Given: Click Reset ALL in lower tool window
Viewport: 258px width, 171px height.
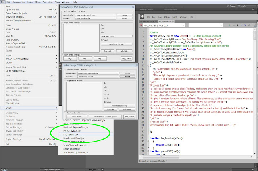Looking at the screenshot, I should coord(110,109).
